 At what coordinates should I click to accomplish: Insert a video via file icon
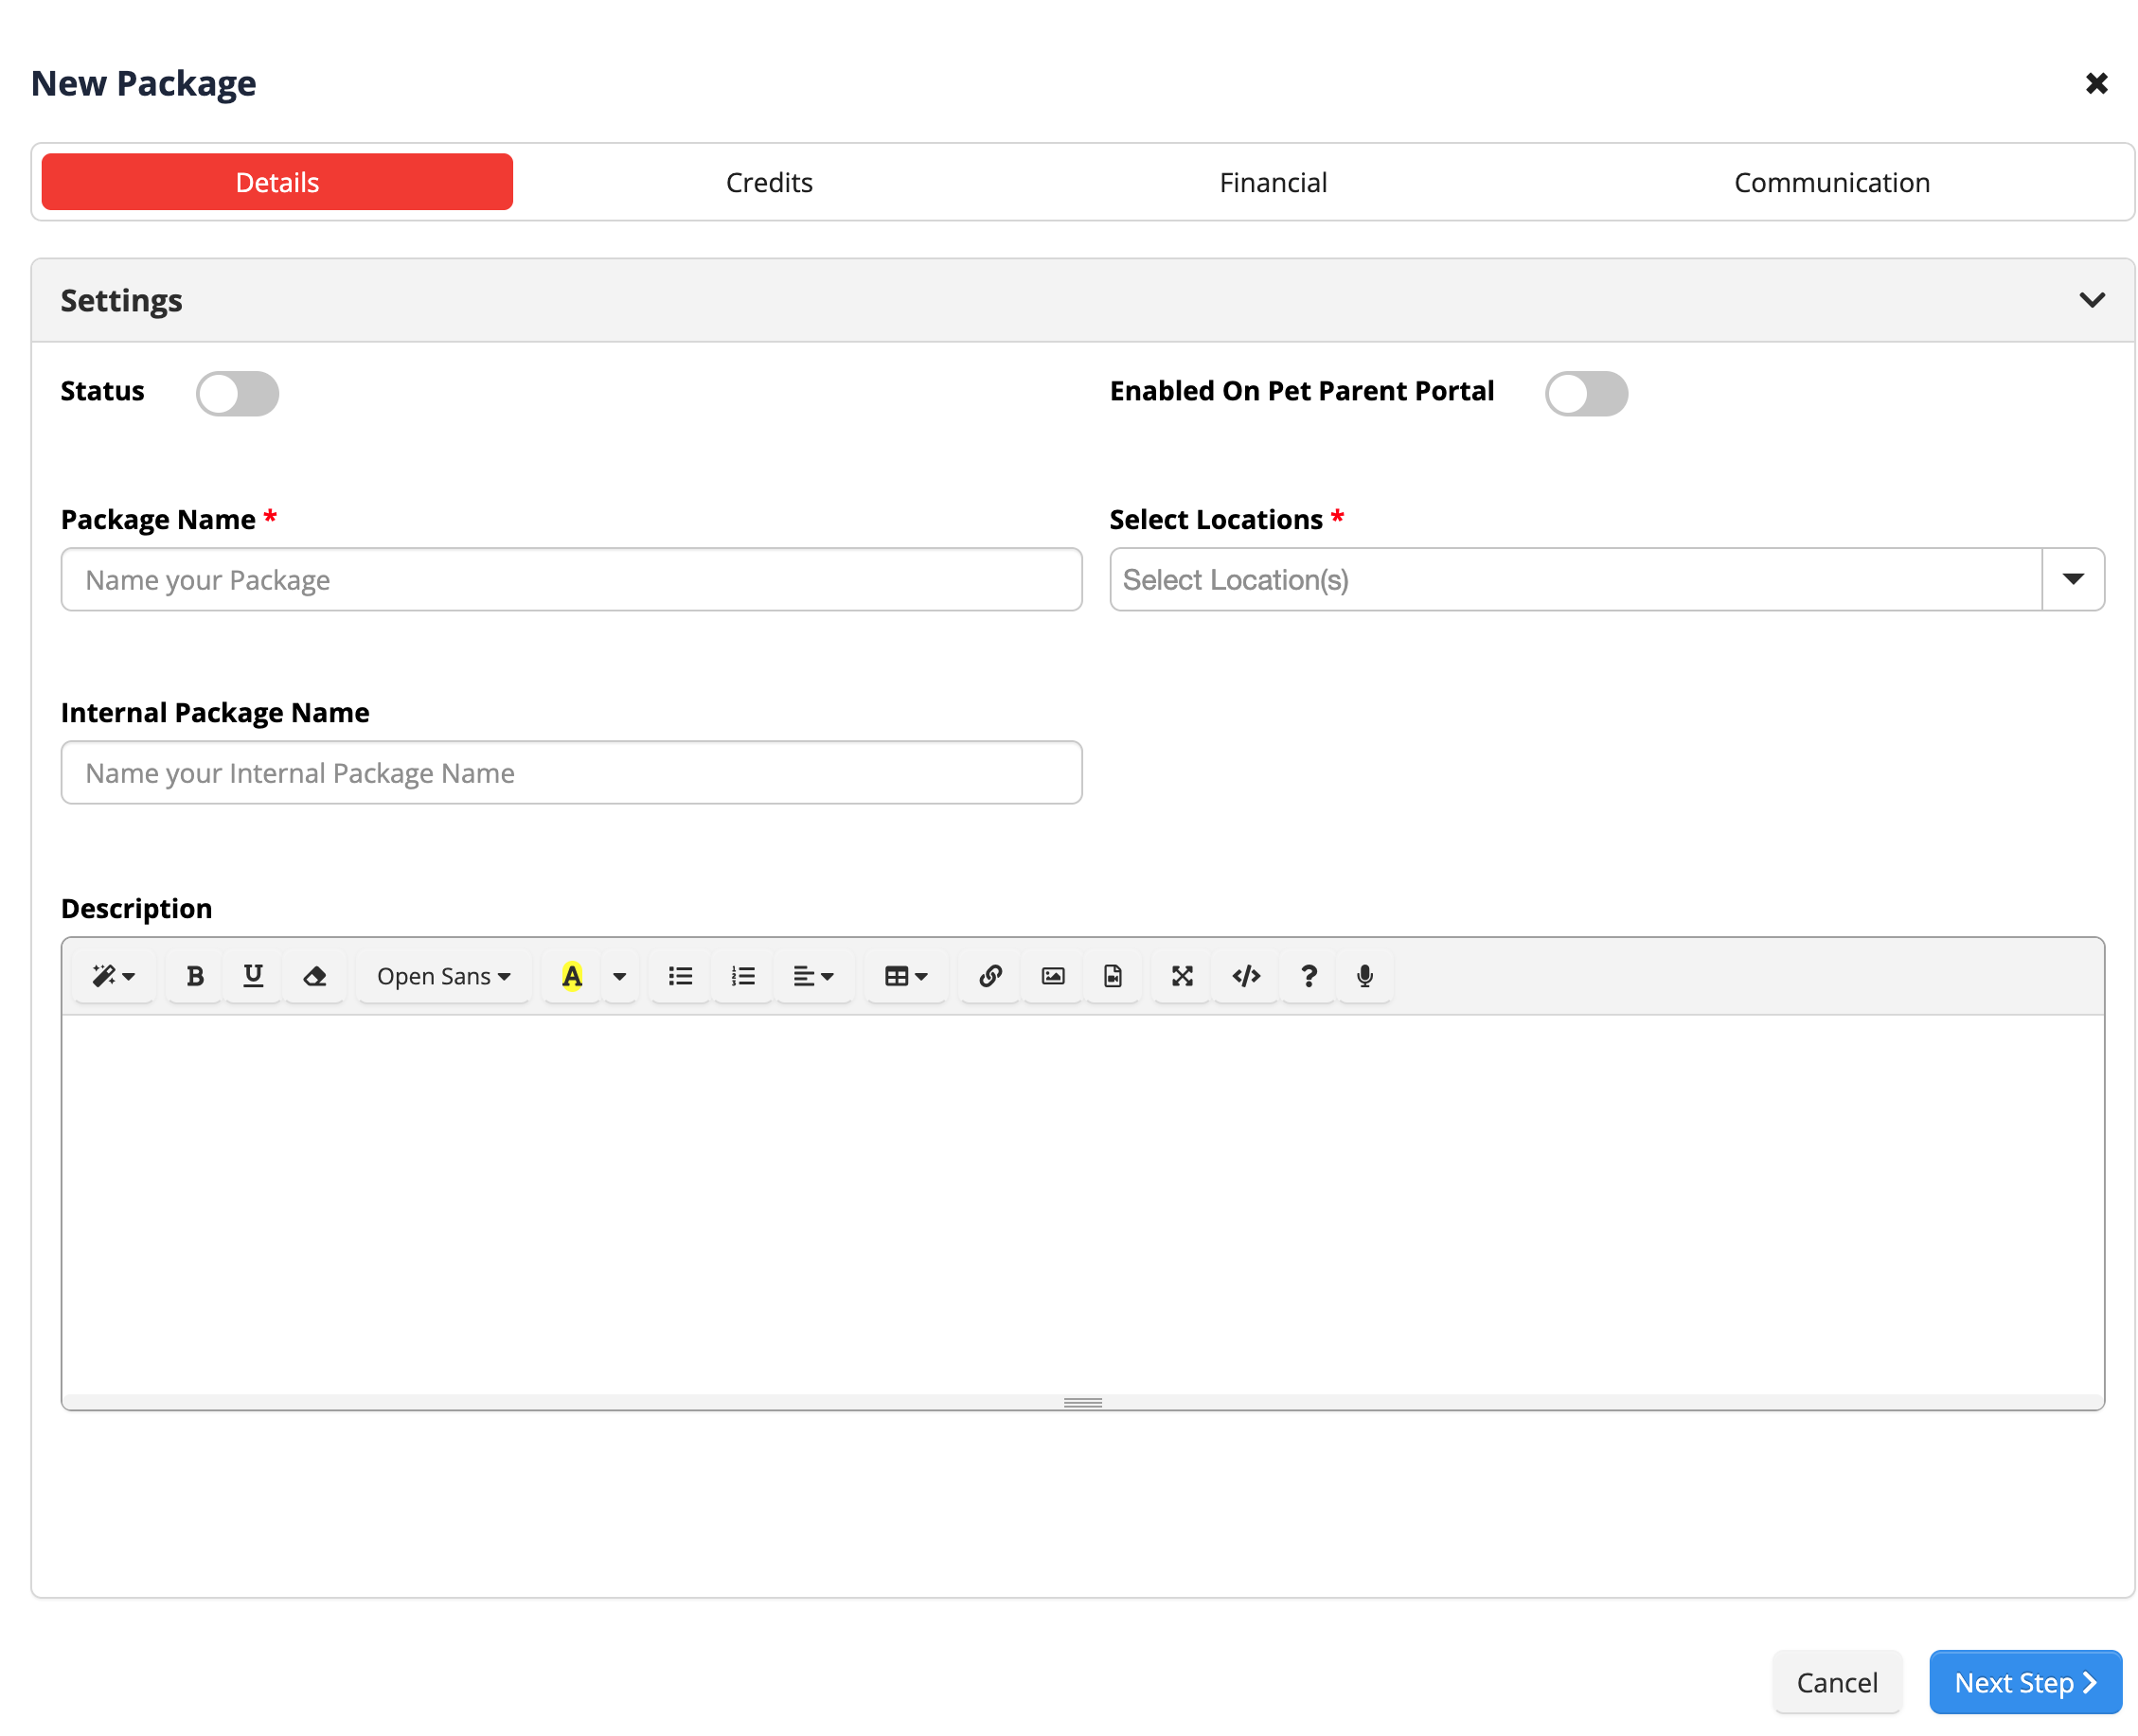[x=1113, y=976]
